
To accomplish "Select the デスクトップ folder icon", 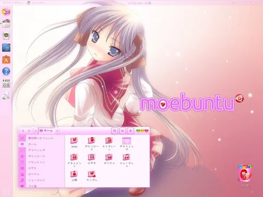I will (x=127, y=141).
